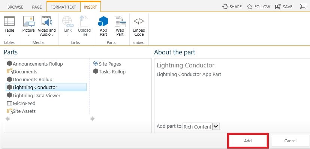The height and width of the screenshot is (149, 310).
Task: Select the App Part ribbon icon
Action: click(x=103, y=21)
